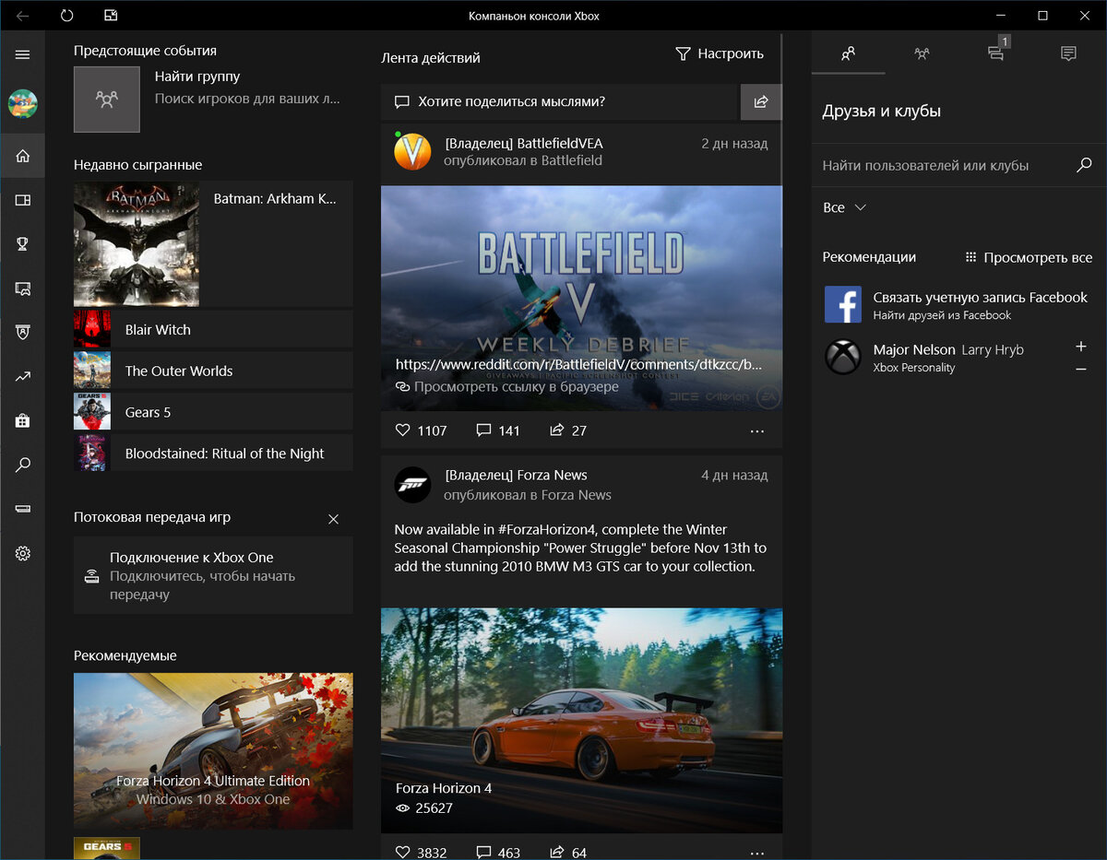Open the Trending arrow icon
This screenshot has height=860, width=1107.
pyautogui.click(x=22, y=376)
